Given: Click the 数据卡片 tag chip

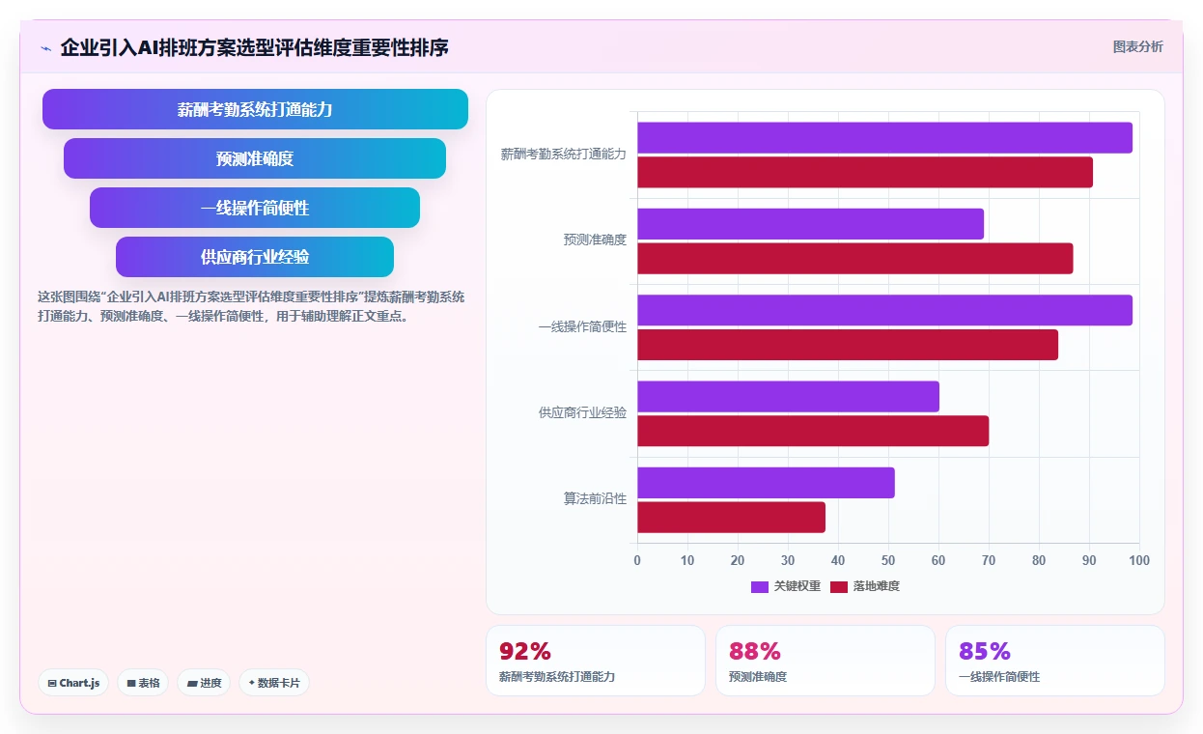Looking at the screenshot, I should pyautogui.click(x=274, y=683).
